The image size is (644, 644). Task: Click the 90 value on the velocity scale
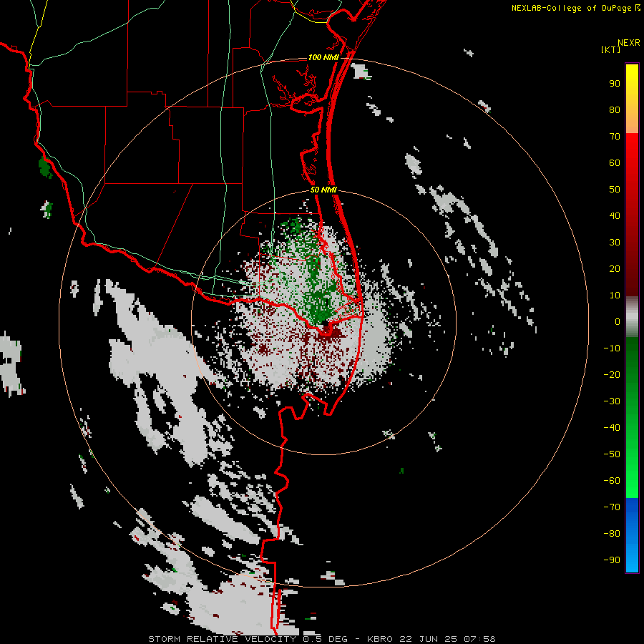coord(615,84)
